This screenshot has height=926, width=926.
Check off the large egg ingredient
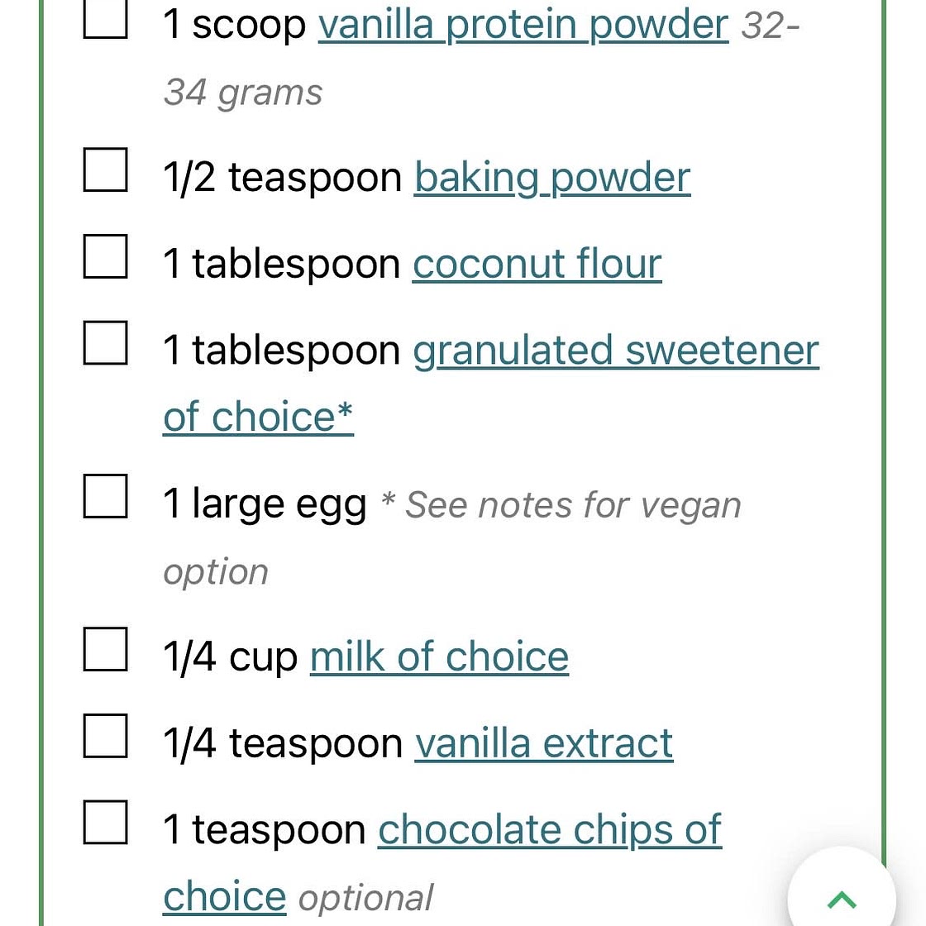tap(105, 496)
